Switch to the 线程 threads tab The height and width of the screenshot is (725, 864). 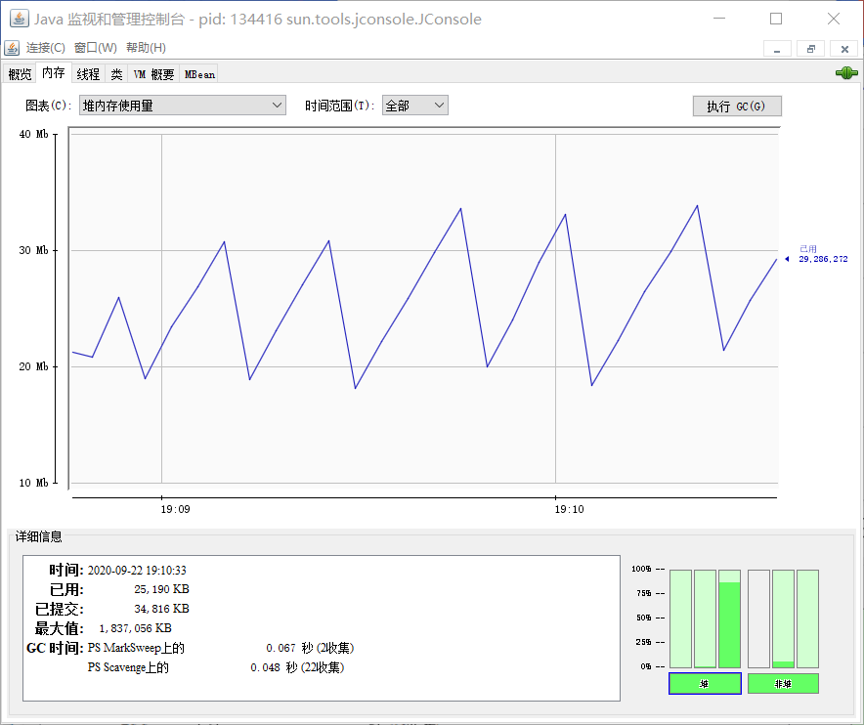point(88,74)
